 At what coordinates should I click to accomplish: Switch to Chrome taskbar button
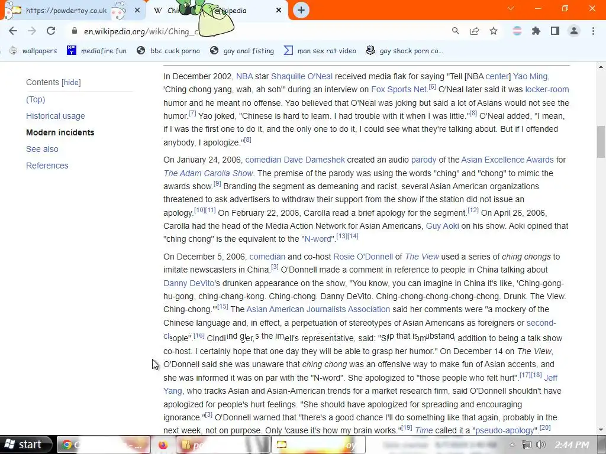(104, 445)
